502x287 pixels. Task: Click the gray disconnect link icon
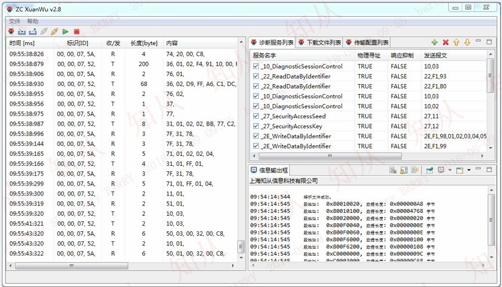click(x=44, y=32)
